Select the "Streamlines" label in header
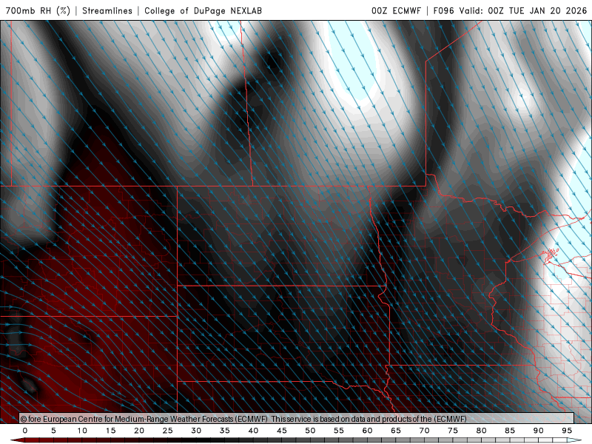The width and height of the screenshot is (592, 444). coord(107,10)
